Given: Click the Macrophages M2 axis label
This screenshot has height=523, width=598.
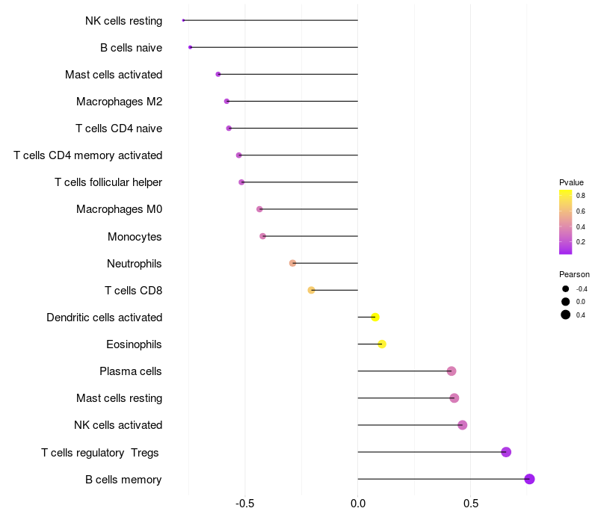Looking at the screenshot, I should pos(119,102).
